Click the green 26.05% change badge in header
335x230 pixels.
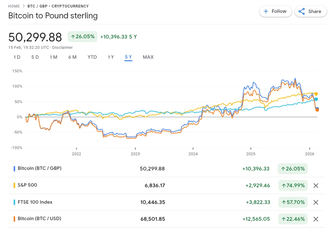(83, 37)
